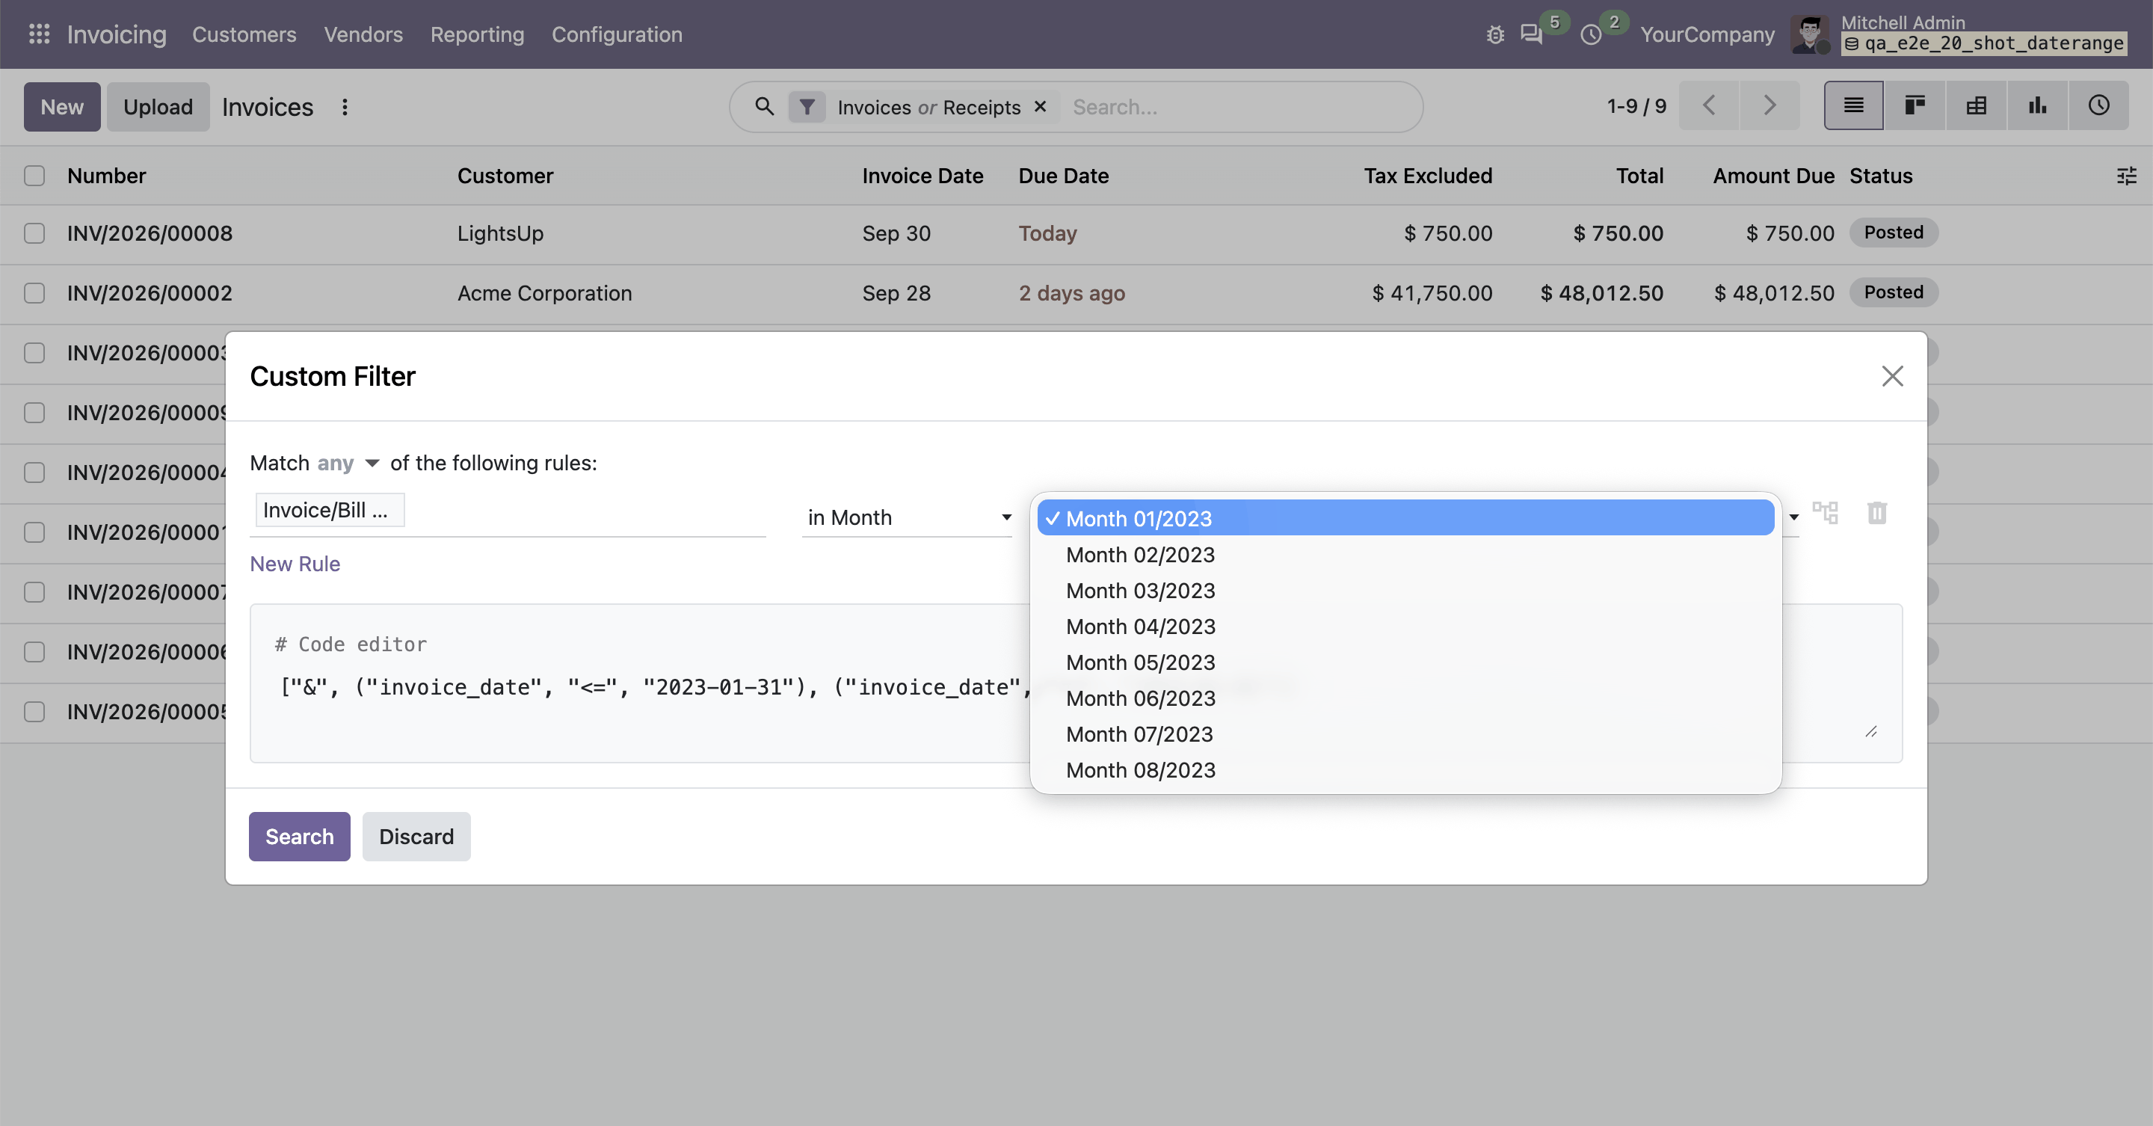Click the Search button in dialog
The width and height of the screenshot is (2153, 1126).
(299, 837)
